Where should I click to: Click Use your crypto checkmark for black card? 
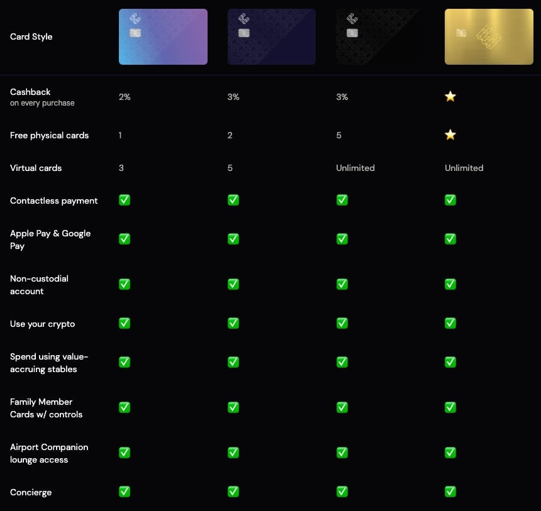342,323
